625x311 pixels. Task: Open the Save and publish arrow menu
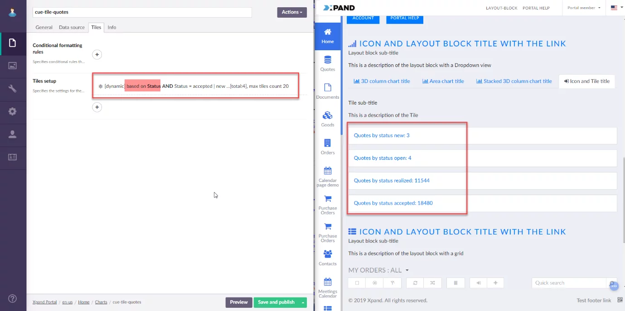(303, 302)
